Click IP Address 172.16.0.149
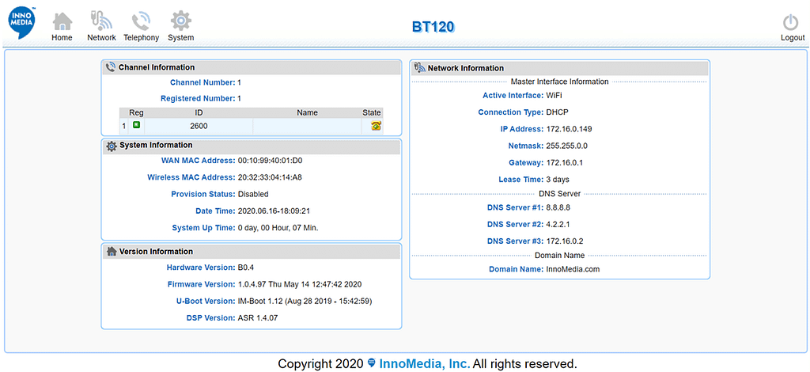The height and width of the screenshot is (372, 810). pyautogui.click(x=570, y=129)
